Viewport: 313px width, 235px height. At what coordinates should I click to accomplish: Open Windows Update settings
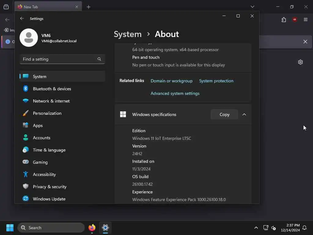point(62,199)
